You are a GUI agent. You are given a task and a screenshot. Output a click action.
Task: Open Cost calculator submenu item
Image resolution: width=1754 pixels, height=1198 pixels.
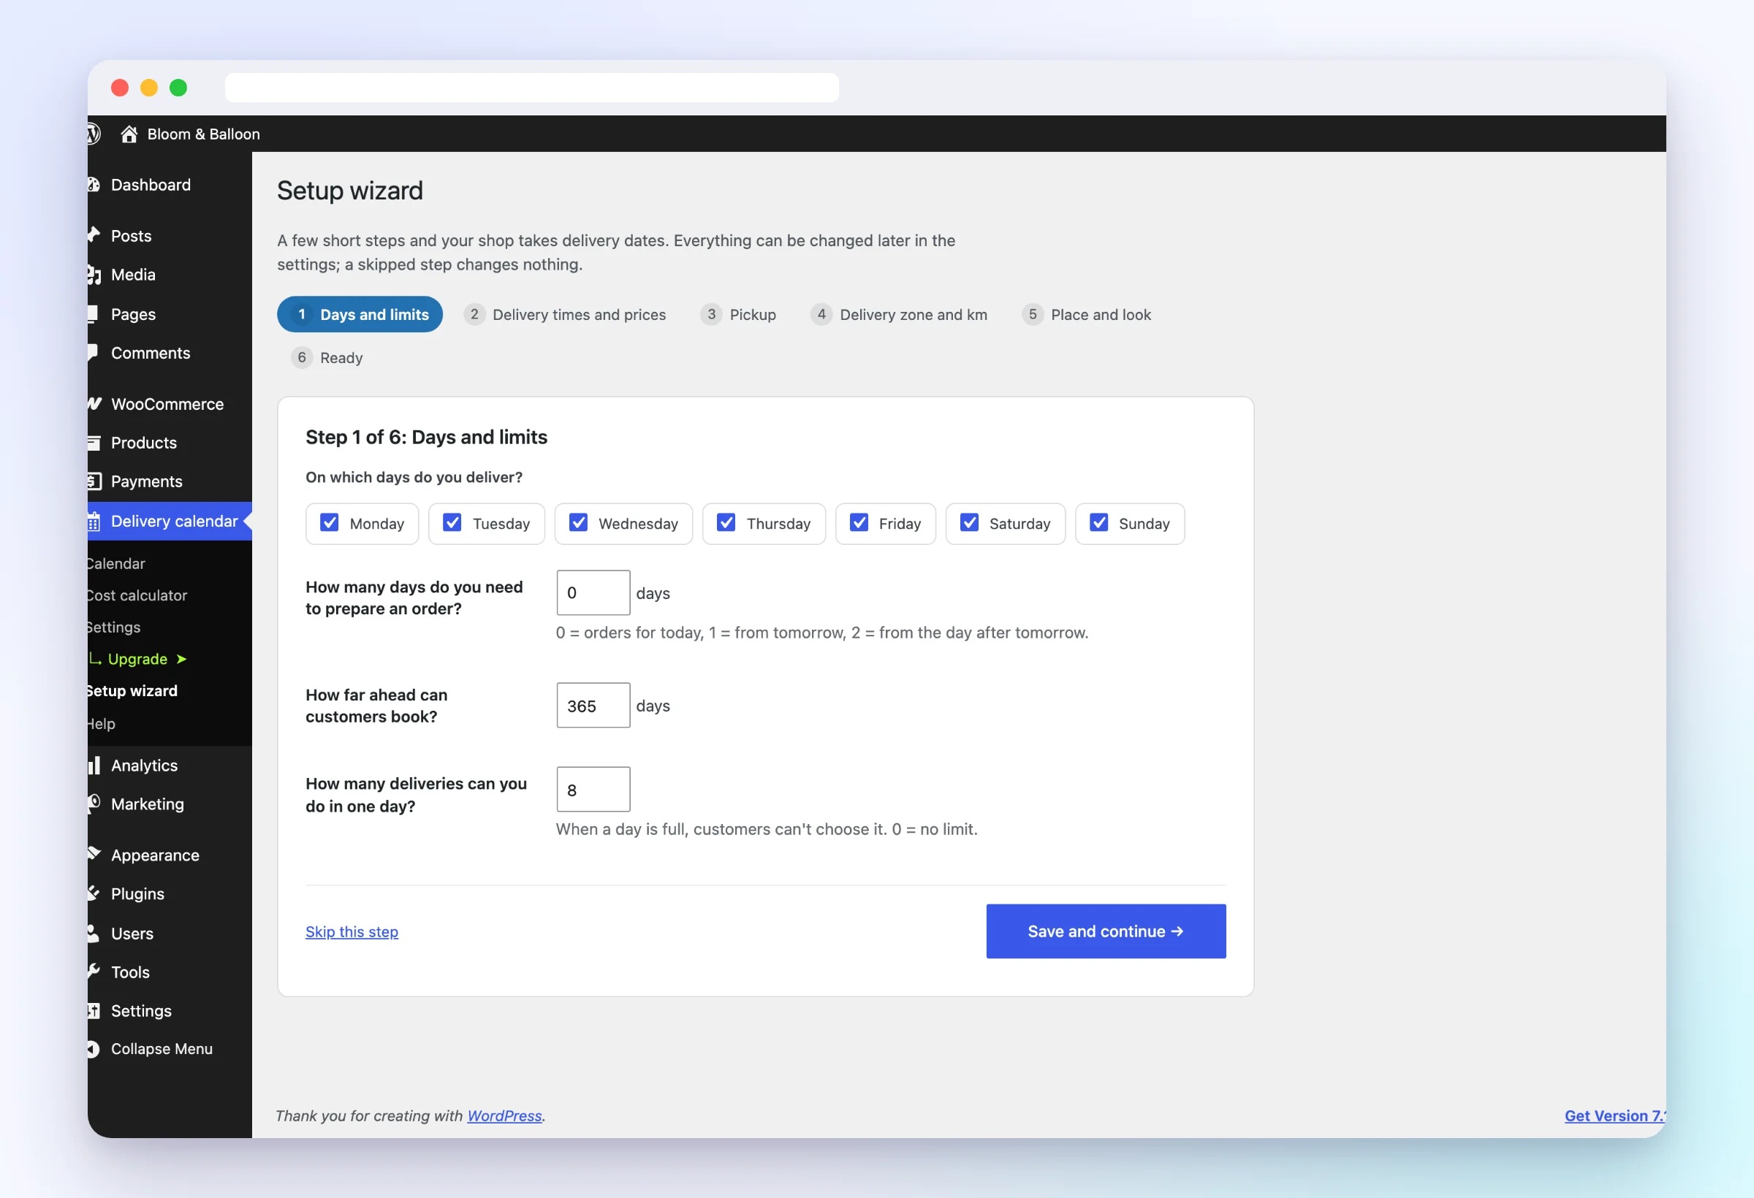click(x=137, y=596)
